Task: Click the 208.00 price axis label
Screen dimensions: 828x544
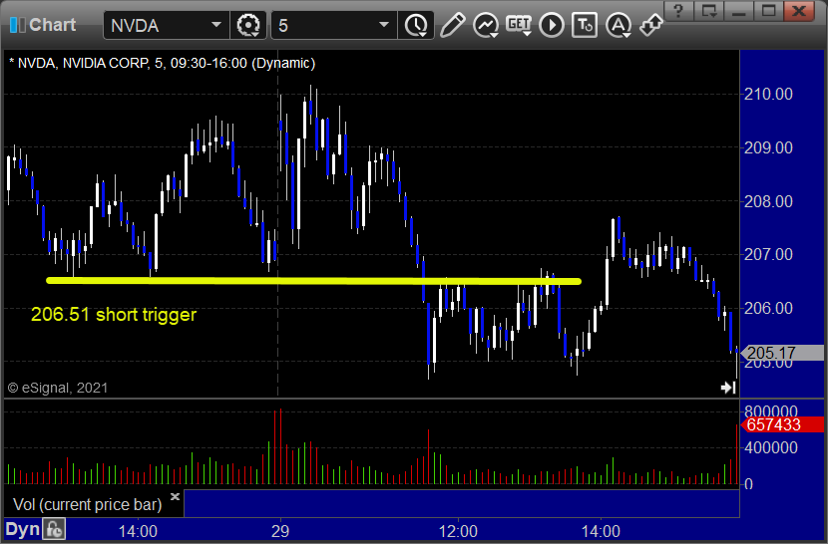Action: coord(768,201)
